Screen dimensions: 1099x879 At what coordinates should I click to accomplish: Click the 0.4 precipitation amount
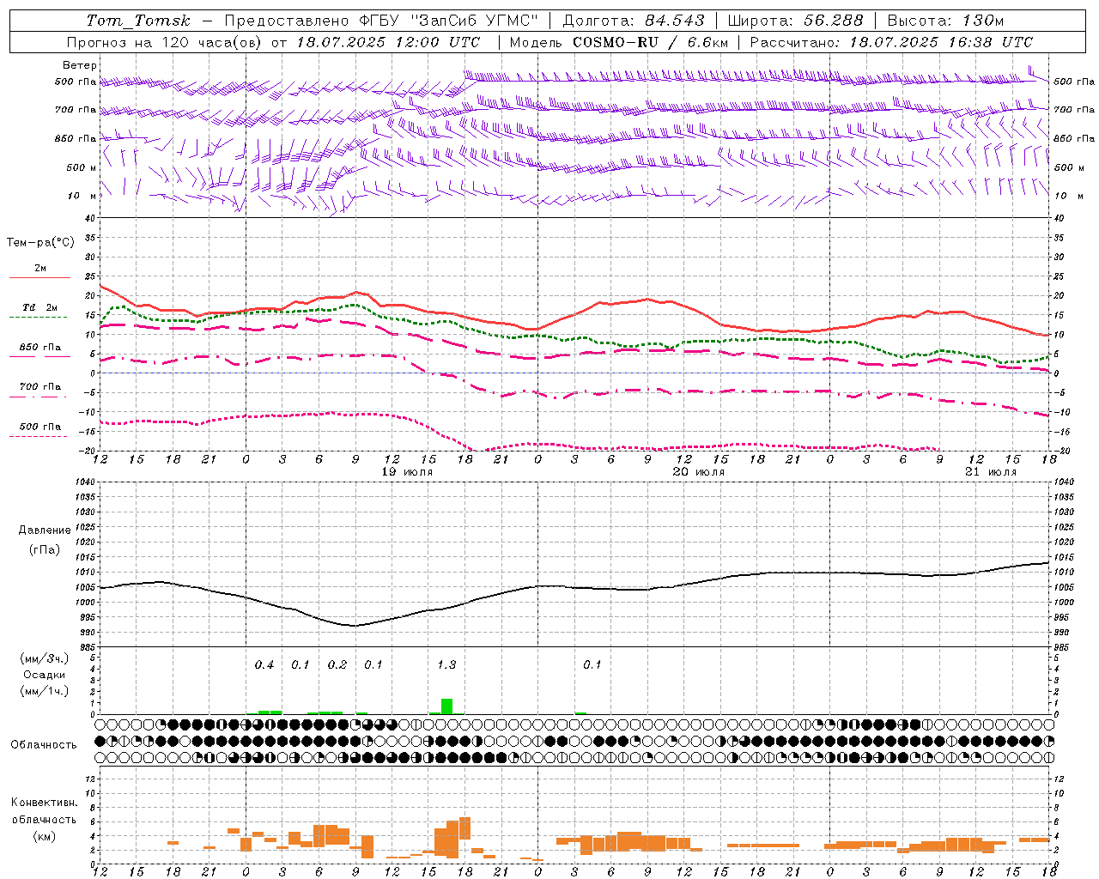coord(264,665)
